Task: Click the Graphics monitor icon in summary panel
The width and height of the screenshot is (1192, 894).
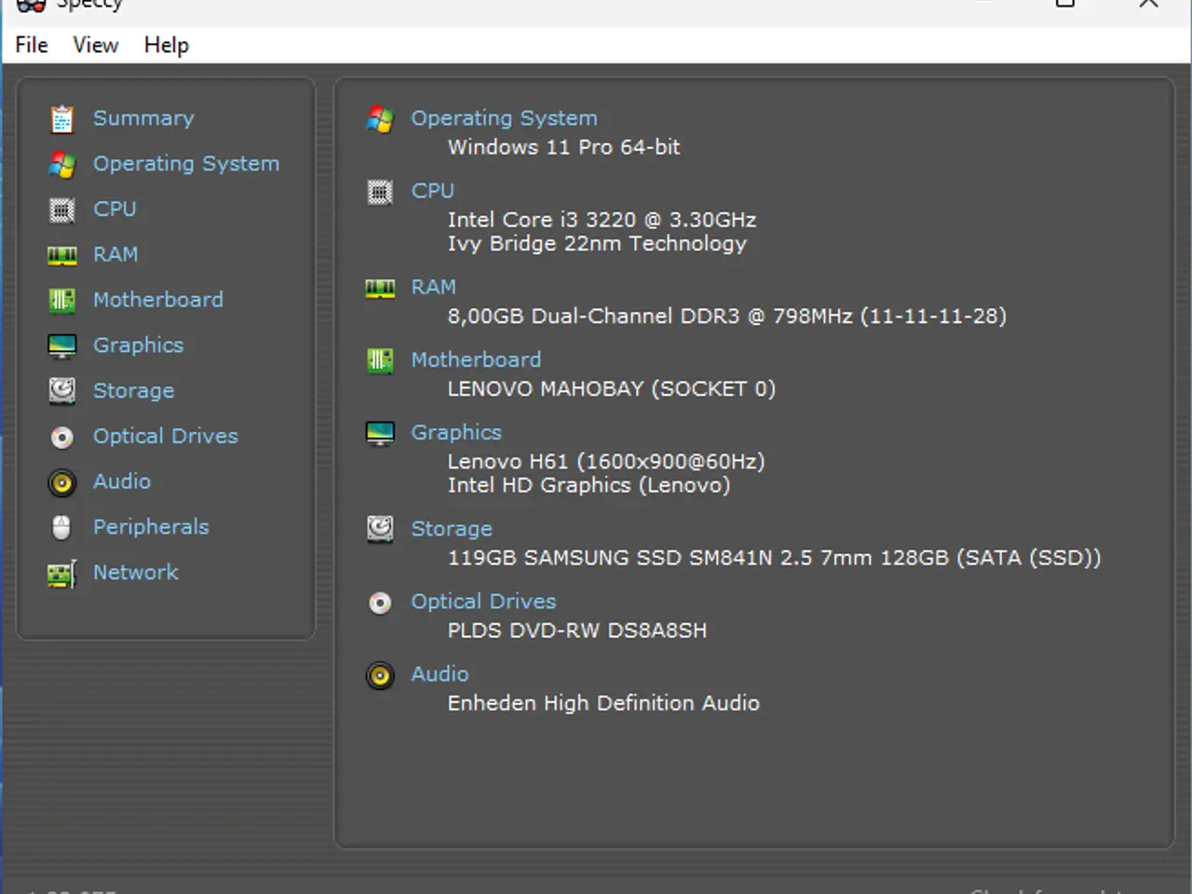Action: (x=380, y=434)
